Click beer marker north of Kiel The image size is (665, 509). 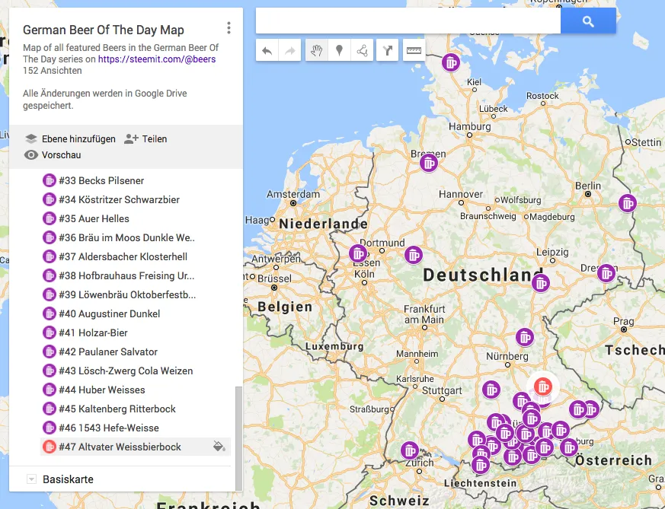click(x=451, y=62)
